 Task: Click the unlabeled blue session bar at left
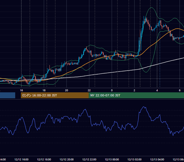(x=8, y=95)
